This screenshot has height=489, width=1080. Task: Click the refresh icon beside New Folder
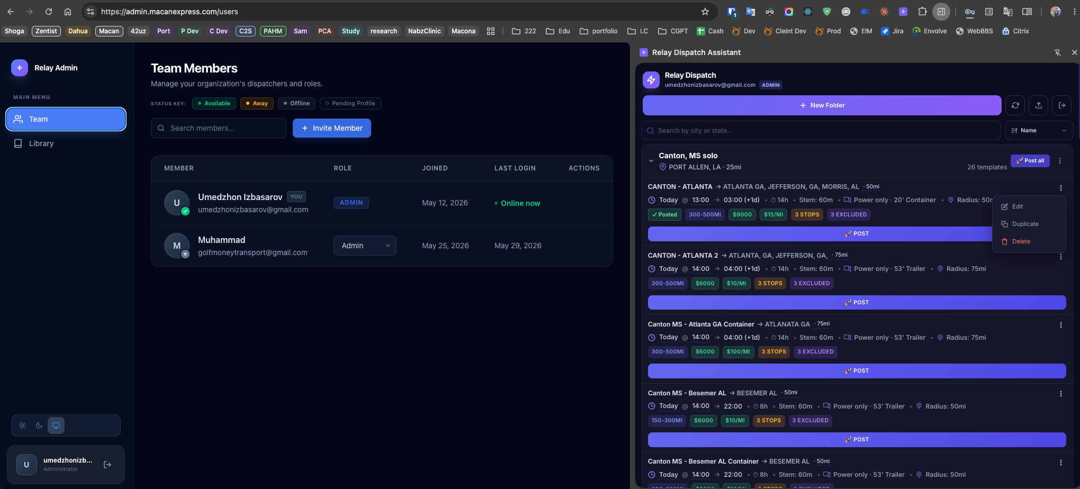click(x=1015, y=105)
